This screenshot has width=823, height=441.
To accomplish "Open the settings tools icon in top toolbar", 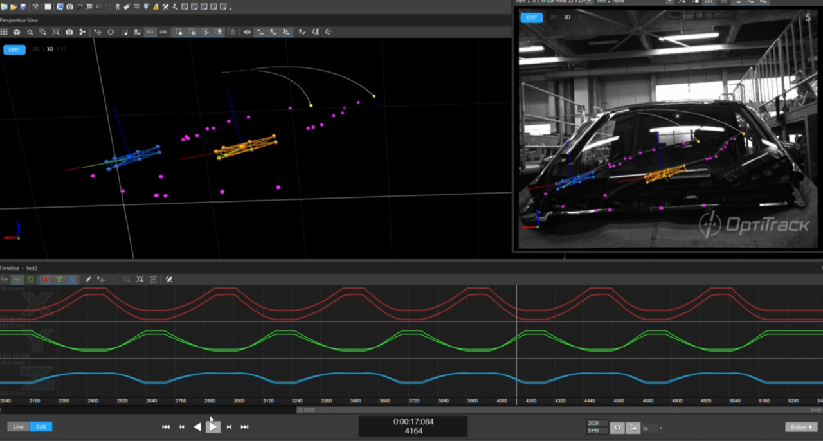I will 35,6.
